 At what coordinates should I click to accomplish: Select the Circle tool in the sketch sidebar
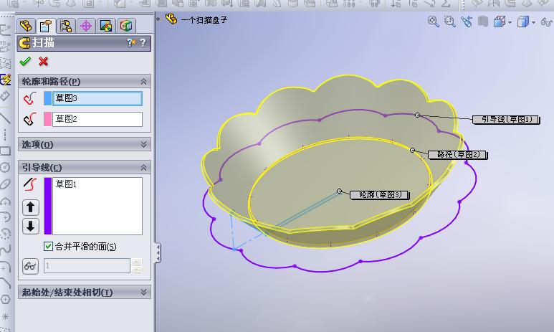(x=5, y=167)
